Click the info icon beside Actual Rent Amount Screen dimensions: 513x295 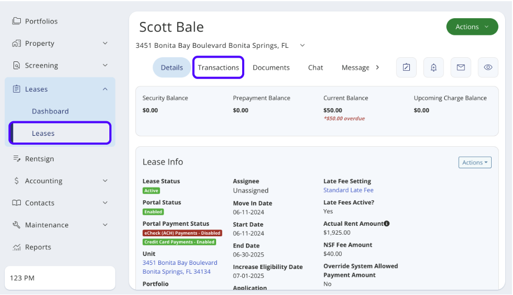[386, 224]
